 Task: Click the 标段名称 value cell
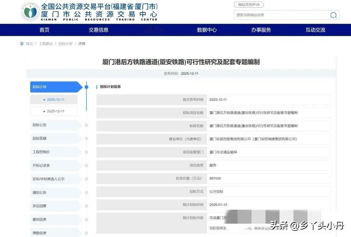269,126
